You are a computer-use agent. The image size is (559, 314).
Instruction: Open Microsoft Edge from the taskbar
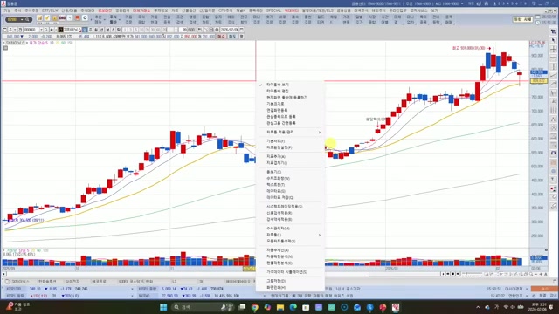pyautogui.click(x=293, y=307)
